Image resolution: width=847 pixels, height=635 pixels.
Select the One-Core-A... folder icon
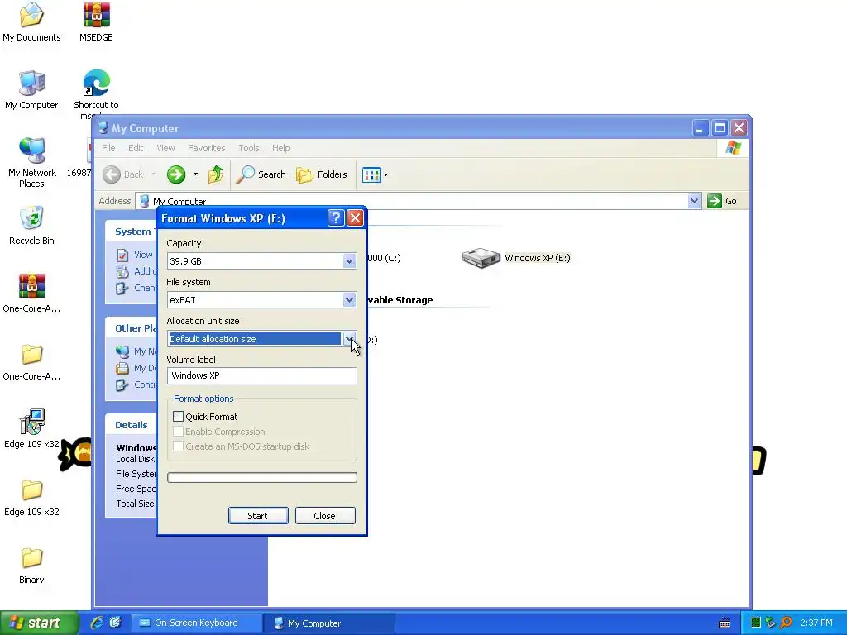[32, 361]
